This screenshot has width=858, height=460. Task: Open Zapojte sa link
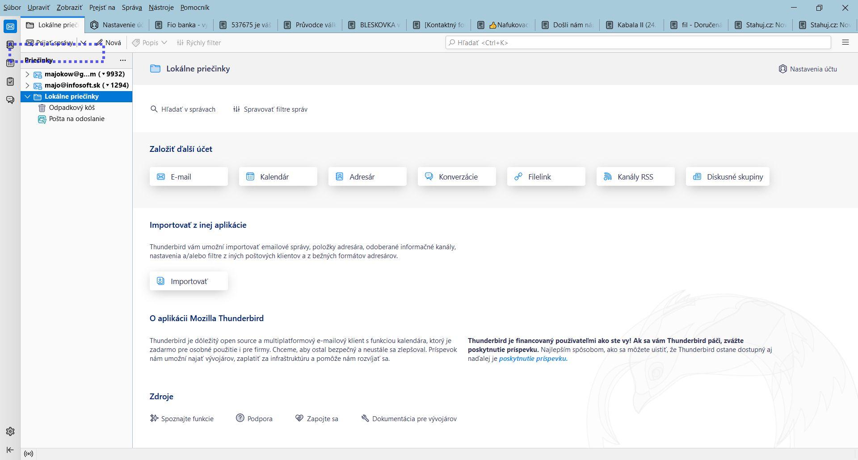click(x=317, y=418)
